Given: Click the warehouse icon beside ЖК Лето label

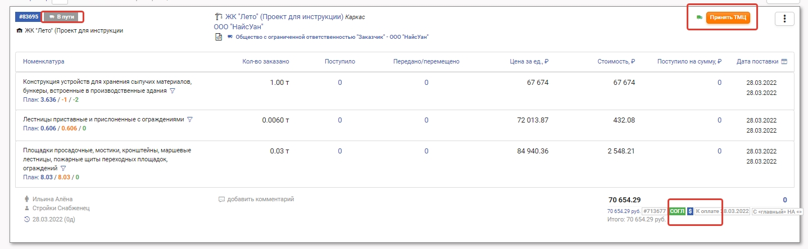Looking at the screenshot, I should (x=20, y=30).
